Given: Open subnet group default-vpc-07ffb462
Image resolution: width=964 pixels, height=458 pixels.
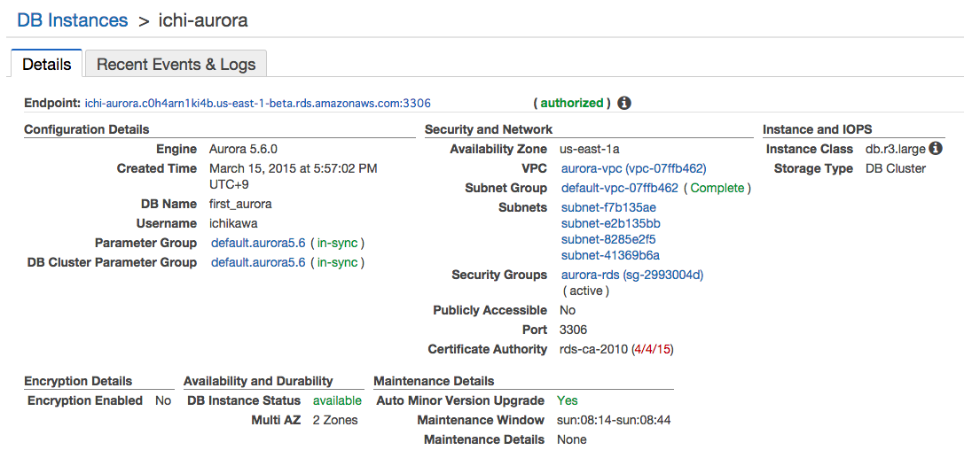Looking at the screenshot, I should click(x=619, y=188).
